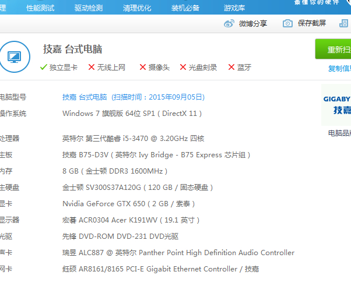Viewport: 351px width, 300px height.
Task: Open the 性能测试 tab
Action: click(40, 8)
